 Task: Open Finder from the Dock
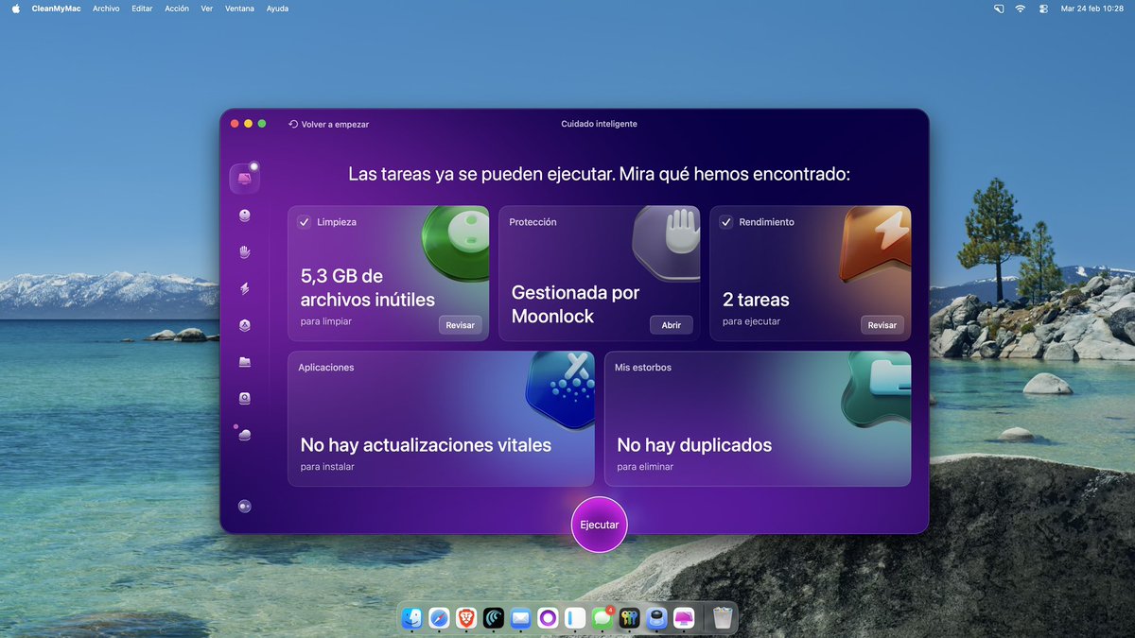(x=412, y=618)
